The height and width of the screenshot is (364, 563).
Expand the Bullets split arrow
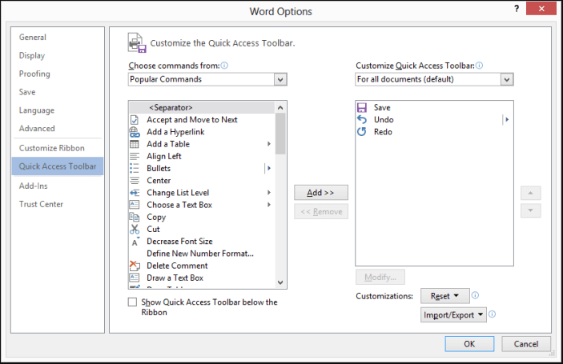click(x=269, y=168)
